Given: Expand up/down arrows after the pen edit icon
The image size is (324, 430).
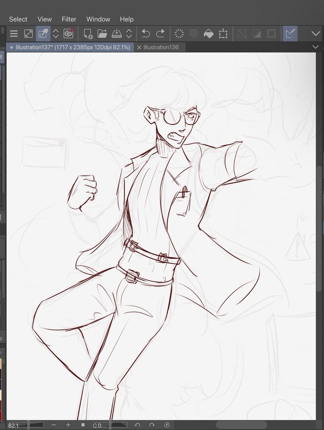Looking at the screenshot, I should (55, 34).
